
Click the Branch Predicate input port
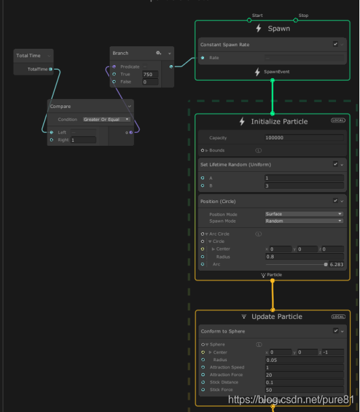coord(114,67)
